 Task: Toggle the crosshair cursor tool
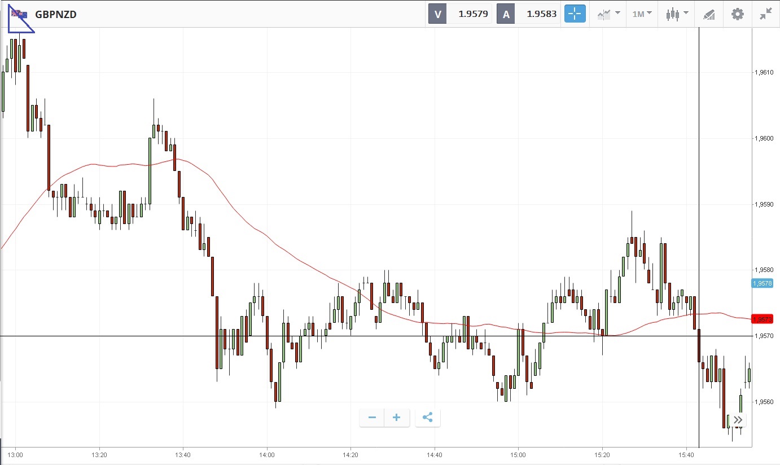(x=575, y=14)
